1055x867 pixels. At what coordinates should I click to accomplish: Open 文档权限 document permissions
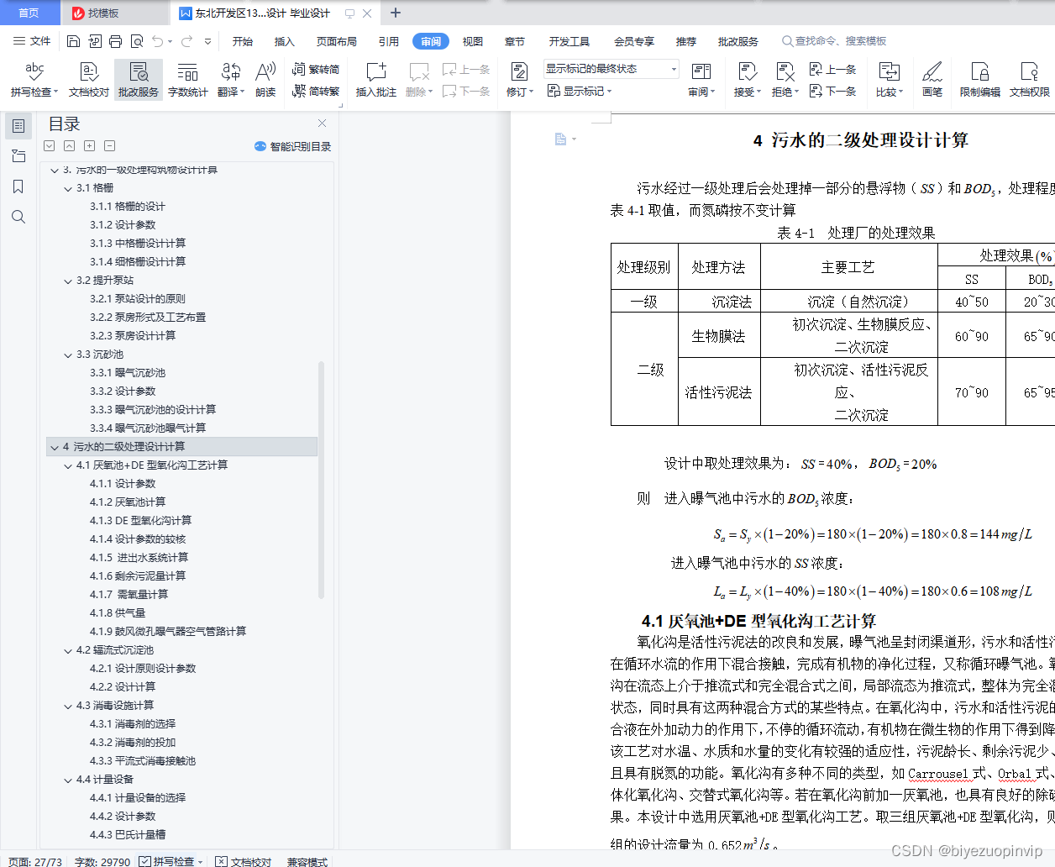[x=1030, y=80]
